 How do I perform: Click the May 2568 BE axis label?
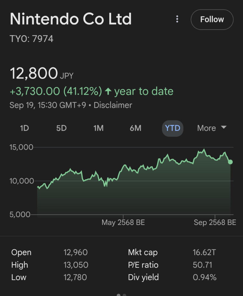point(123,222)
